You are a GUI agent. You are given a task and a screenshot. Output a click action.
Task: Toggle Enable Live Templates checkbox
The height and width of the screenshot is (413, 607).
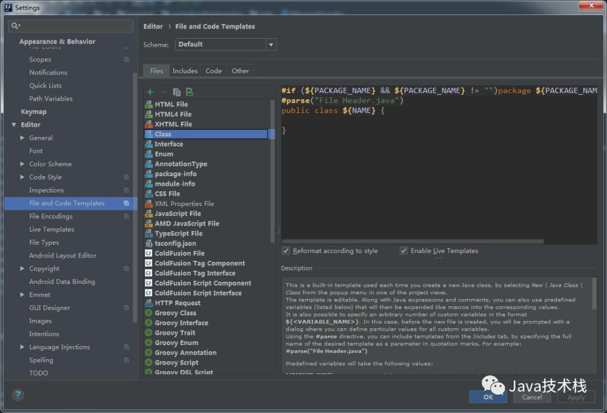click(404, 251)
